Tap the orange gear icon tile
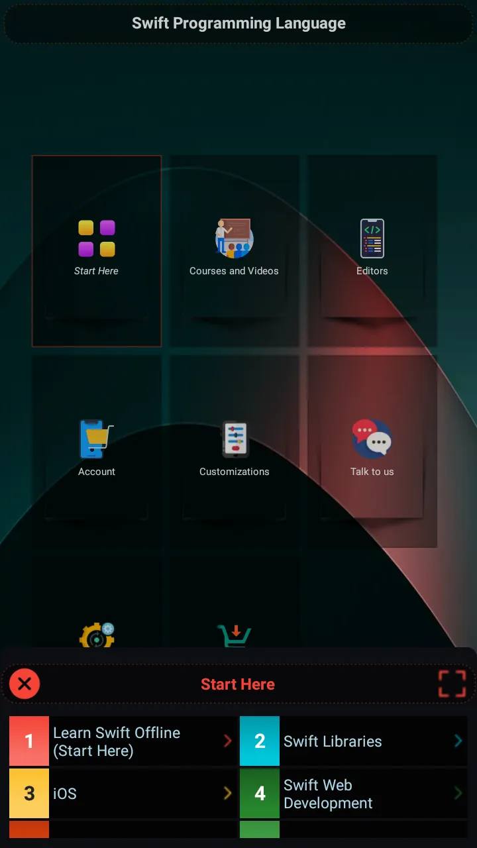477x848 pixels. 97,635
